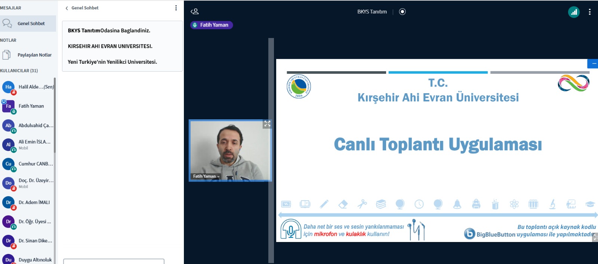This screenshot has width=598, height=264.
Task: Minimize presentation with blue button
Action: 593,64
